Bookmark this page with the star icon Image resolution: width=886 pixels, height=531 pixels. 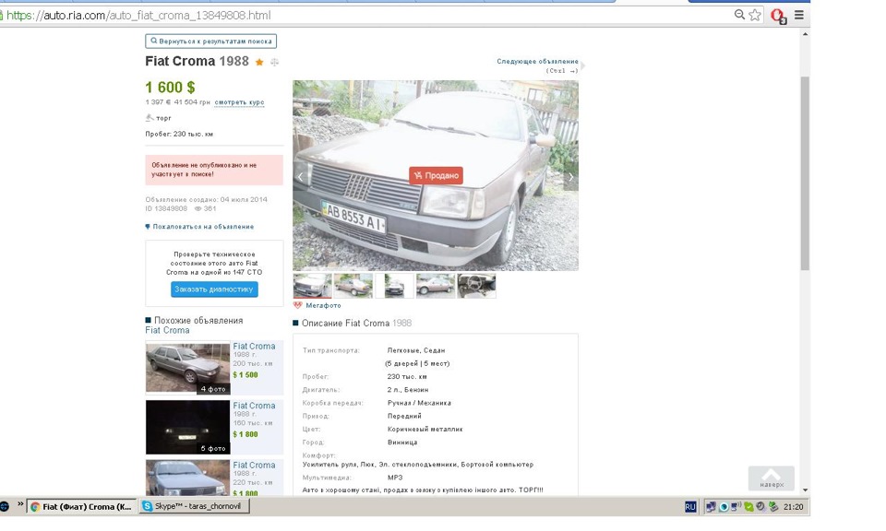(755, 16)
